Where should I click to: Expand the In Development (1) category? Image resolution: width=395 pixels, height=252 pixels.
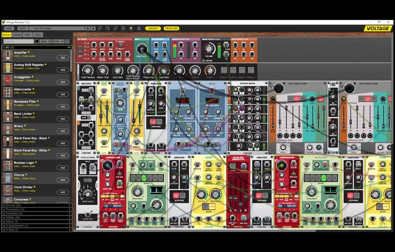tap(37, 226)
